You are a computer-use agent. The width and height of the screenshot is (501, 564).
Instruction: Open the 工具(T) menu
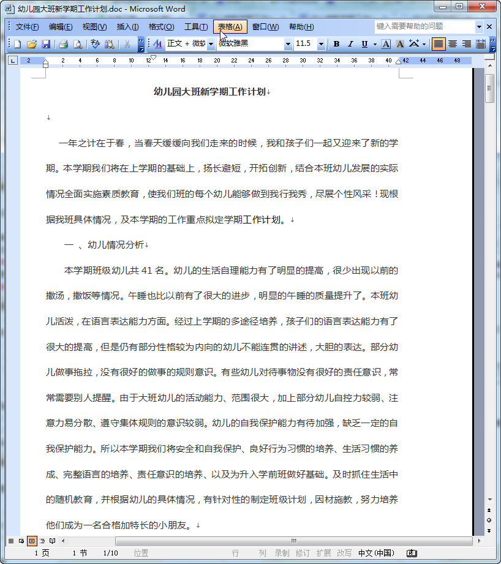click(196, 27)
